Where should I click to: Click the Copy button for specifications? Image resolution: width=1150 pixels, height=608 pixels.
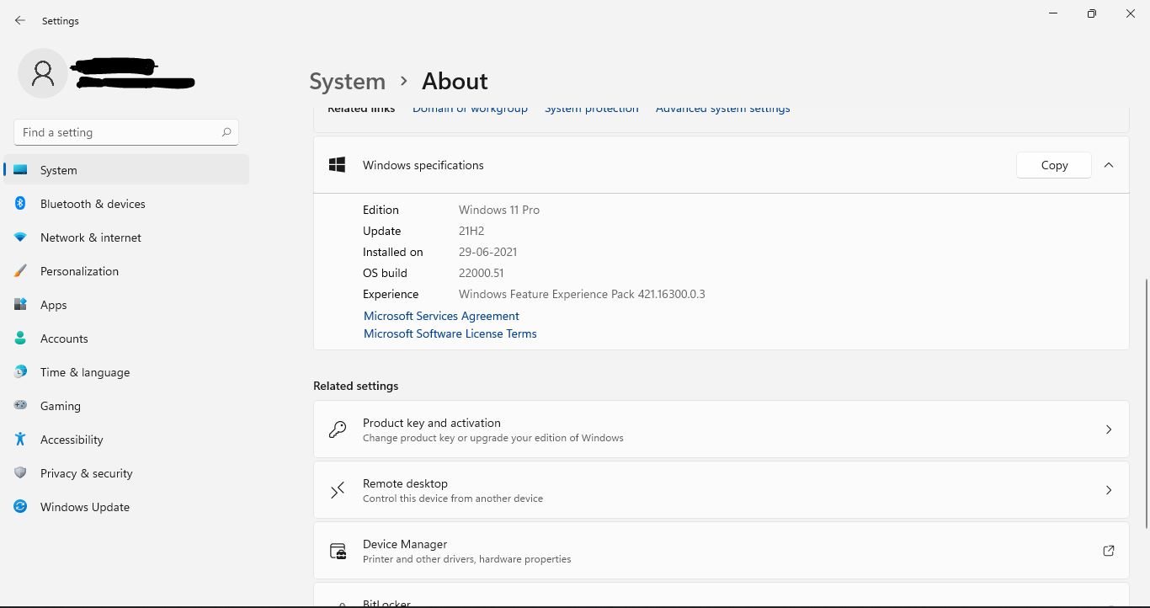click(x=1053, y=165)
